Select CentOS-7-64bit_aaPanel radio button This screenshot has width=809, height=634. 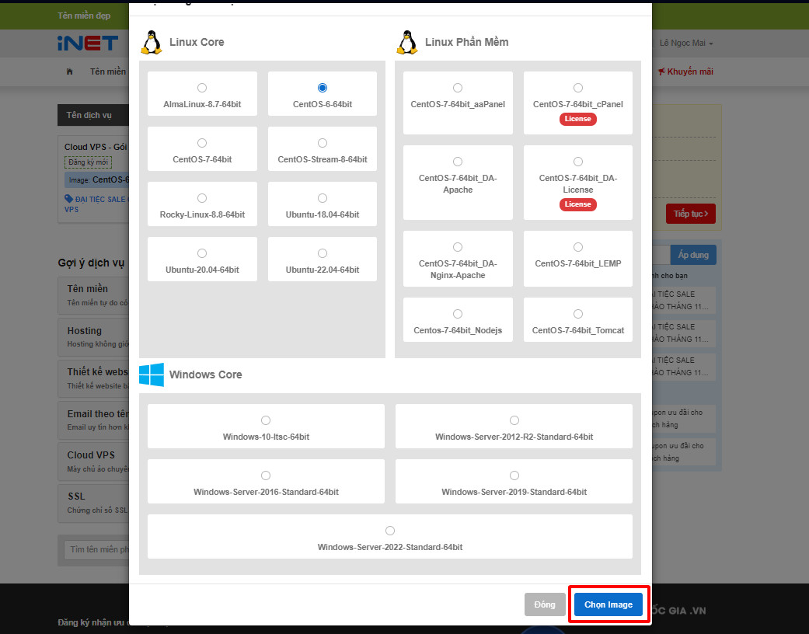(x=458, y=88)
